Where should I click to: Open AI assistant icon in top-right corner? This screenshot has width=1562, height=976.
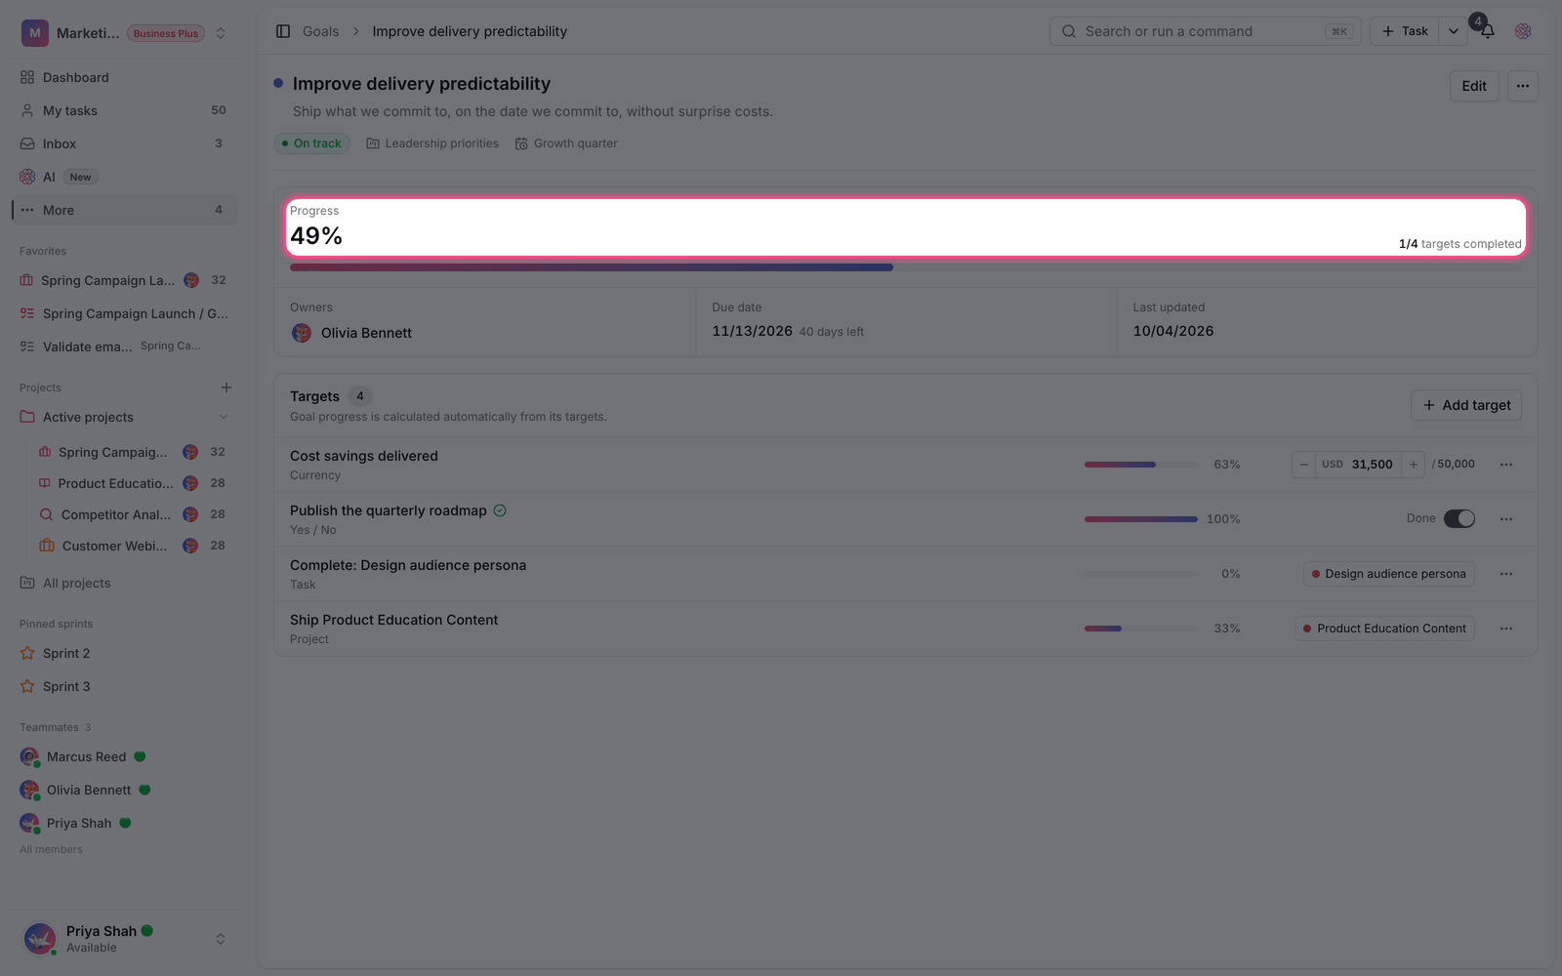(x=1523, y=31)
